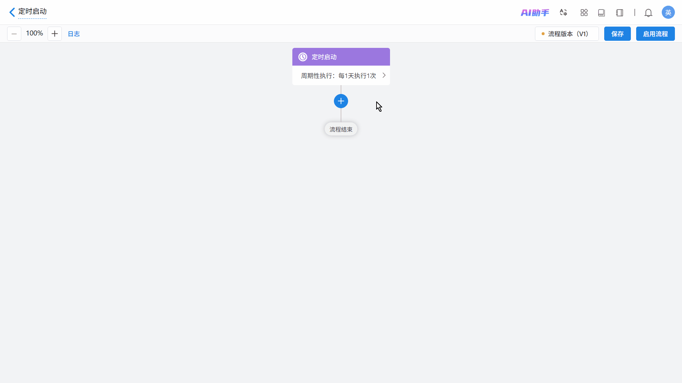
Task: Click the 启用流程 enable button
Action: tap(655, 34)
